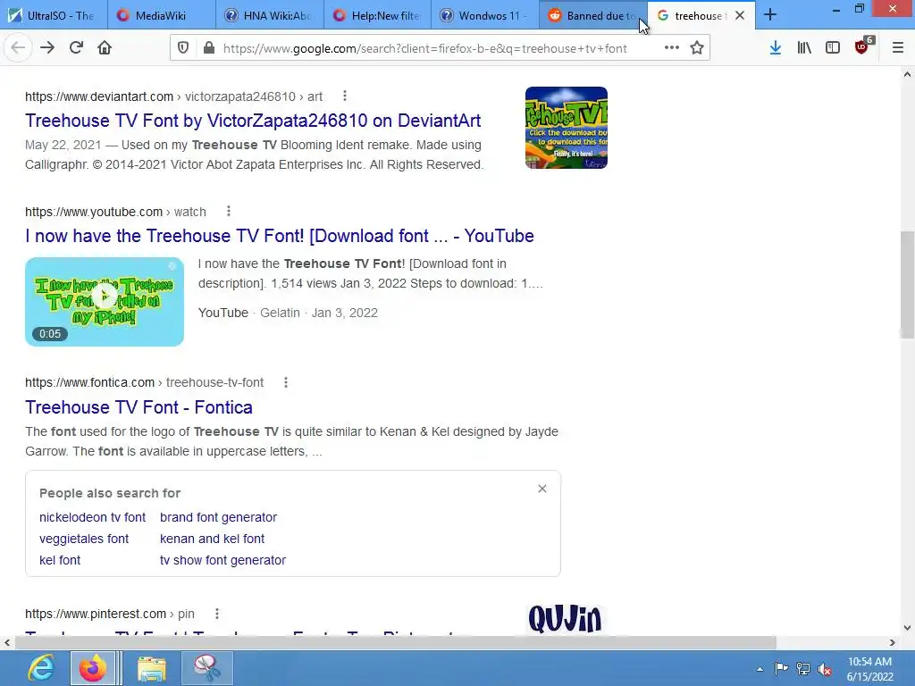This screenshot has height=686, width=915.
Task: Open the Action Center flag icon
Action: pyautogui.click(x=781, y=668)
